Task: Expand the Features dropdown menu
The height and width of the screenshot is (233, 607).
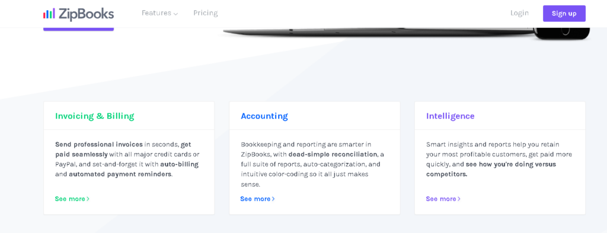Action: pyautogui.click(x=159, y=13)
